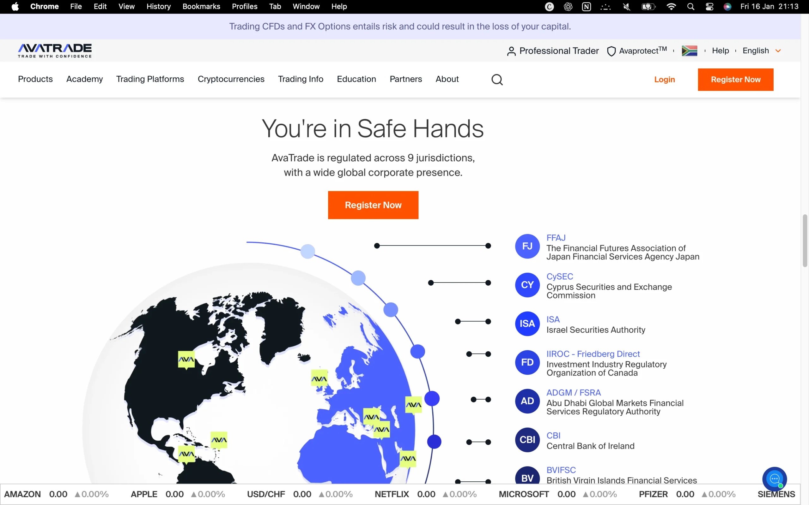Open the Bookmarks menu

(x=201, y=6)
